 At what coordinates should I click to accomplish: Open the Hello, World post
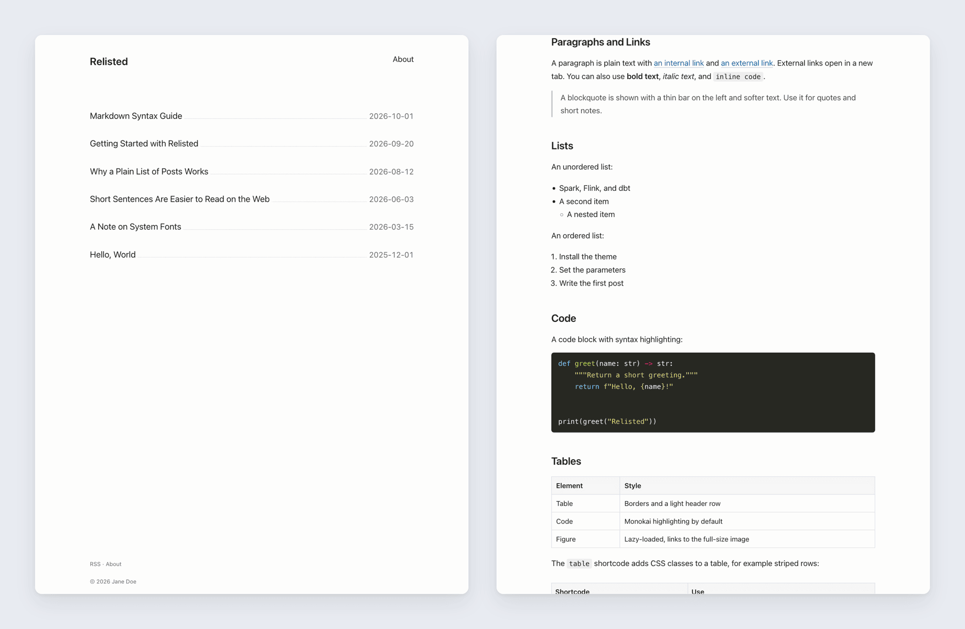coord(113,255)
